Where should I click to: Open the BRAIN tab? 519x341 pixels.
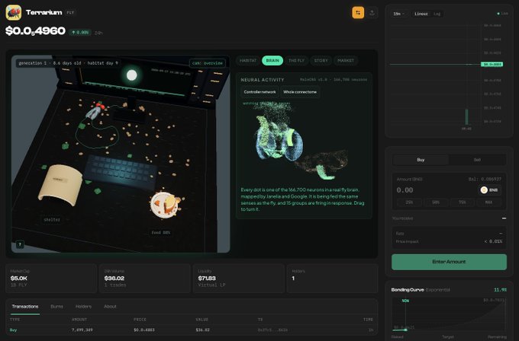[x=272, y=61]
